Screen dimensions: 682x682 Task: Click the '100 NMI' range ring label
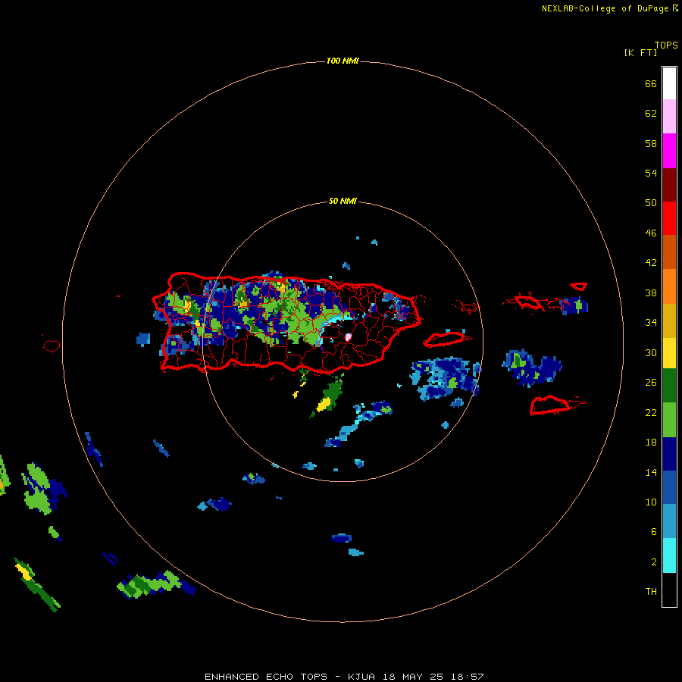[343, 61]
